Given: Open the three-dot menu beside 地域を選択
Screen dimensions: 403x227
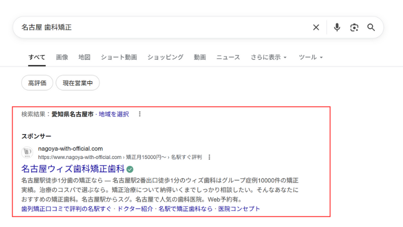Looking at the screenshot, I should pos(140,114).
